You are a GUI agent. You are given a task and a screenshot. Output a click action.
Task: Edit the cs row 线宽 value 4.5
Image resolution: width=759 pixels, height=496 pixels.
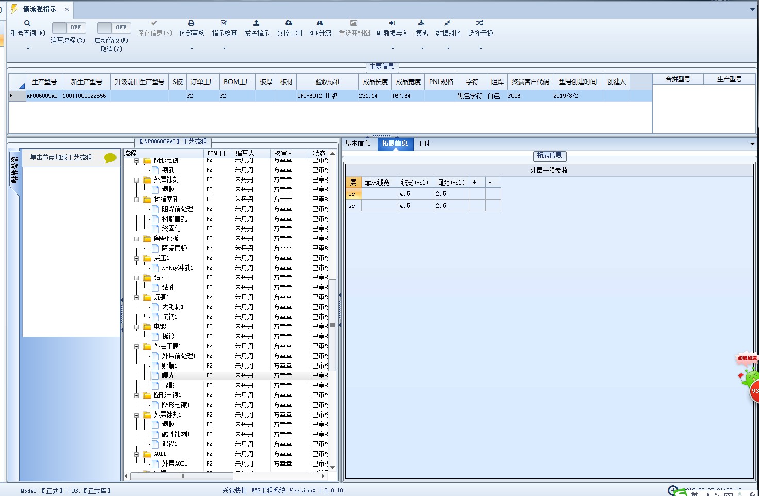(x=416, y=194)
